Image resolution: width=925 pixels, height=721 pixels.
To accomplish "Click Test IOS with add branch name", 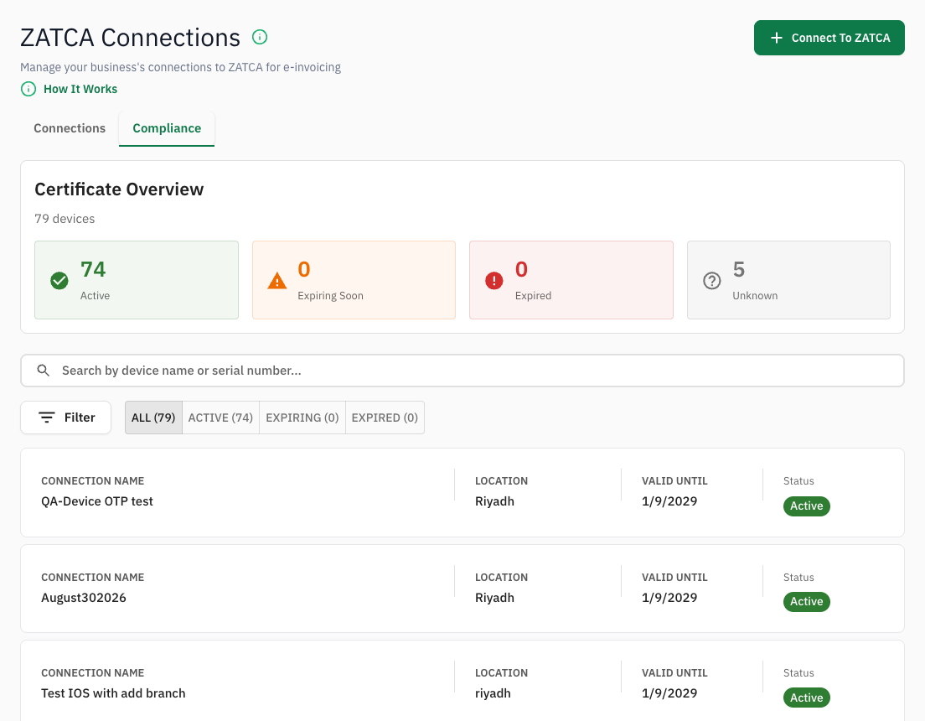I will 113,693.
